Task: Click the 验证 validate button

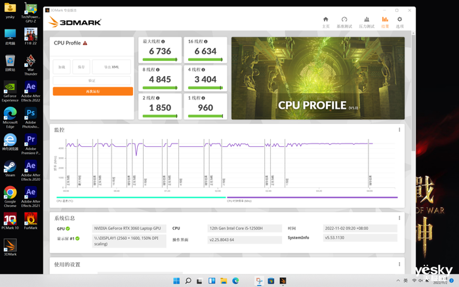Action: (x=92, y=81)
